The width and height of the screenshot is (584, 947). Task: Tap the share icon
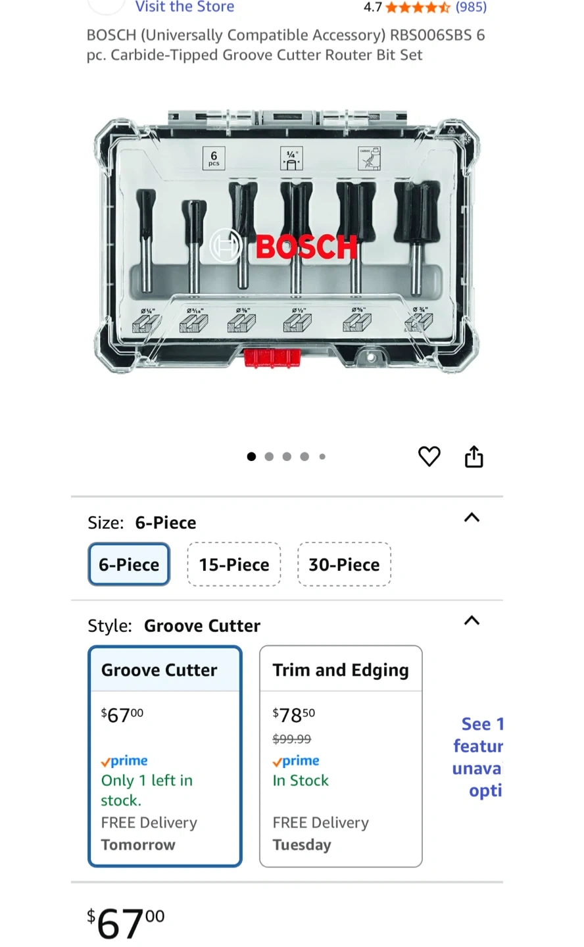coord(474,456)
